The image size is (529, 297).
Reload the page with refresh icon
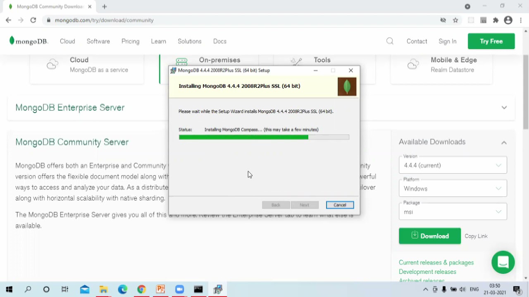[x=33, y=20]
